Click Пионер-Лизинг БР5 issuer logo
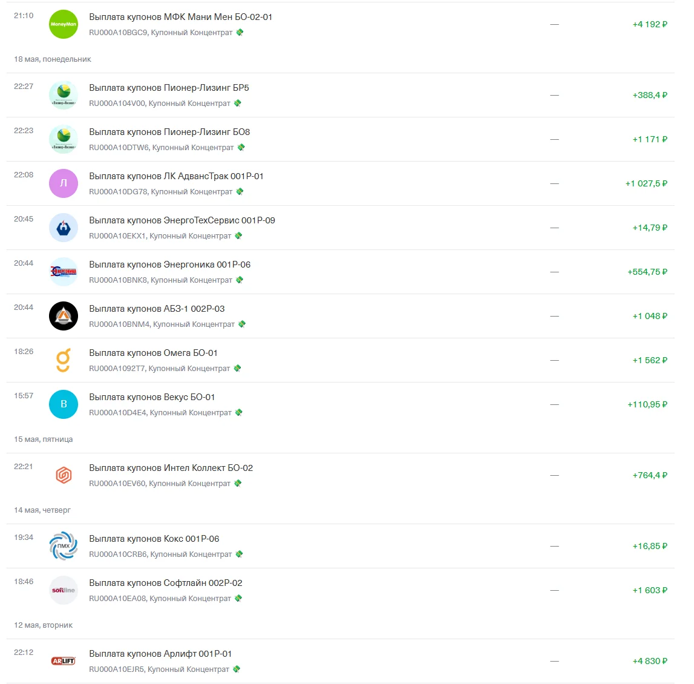This screenshot has height=684, width=694. coord(64,95)
